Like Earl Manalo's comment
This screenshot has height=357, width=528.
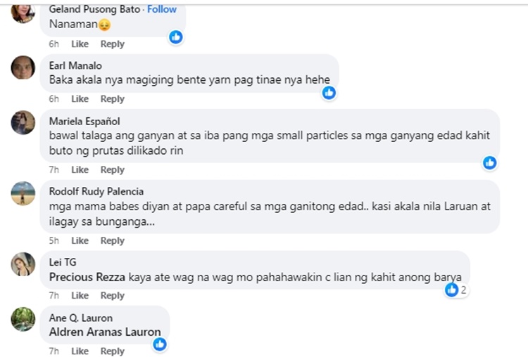coord(80,99)
